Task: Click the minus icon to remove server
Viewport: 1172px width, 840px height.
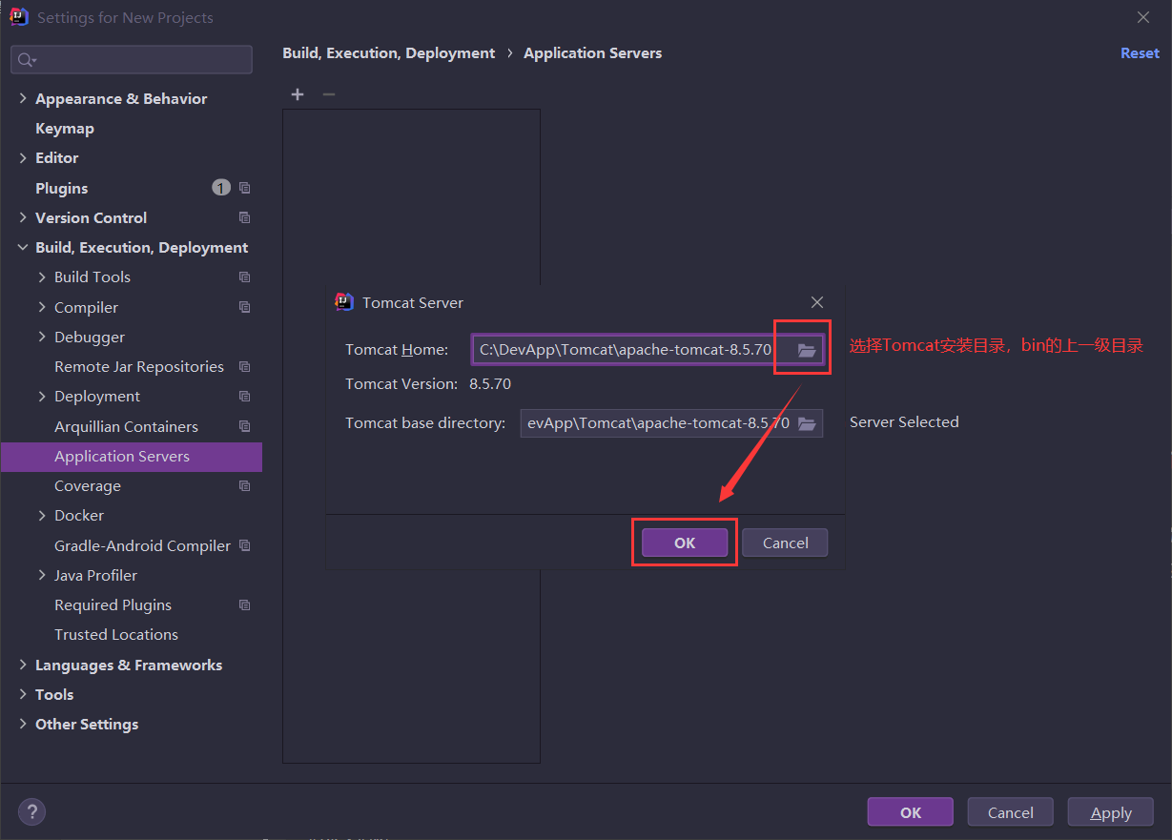Action: pyautogui.click(x=329, y=94)
